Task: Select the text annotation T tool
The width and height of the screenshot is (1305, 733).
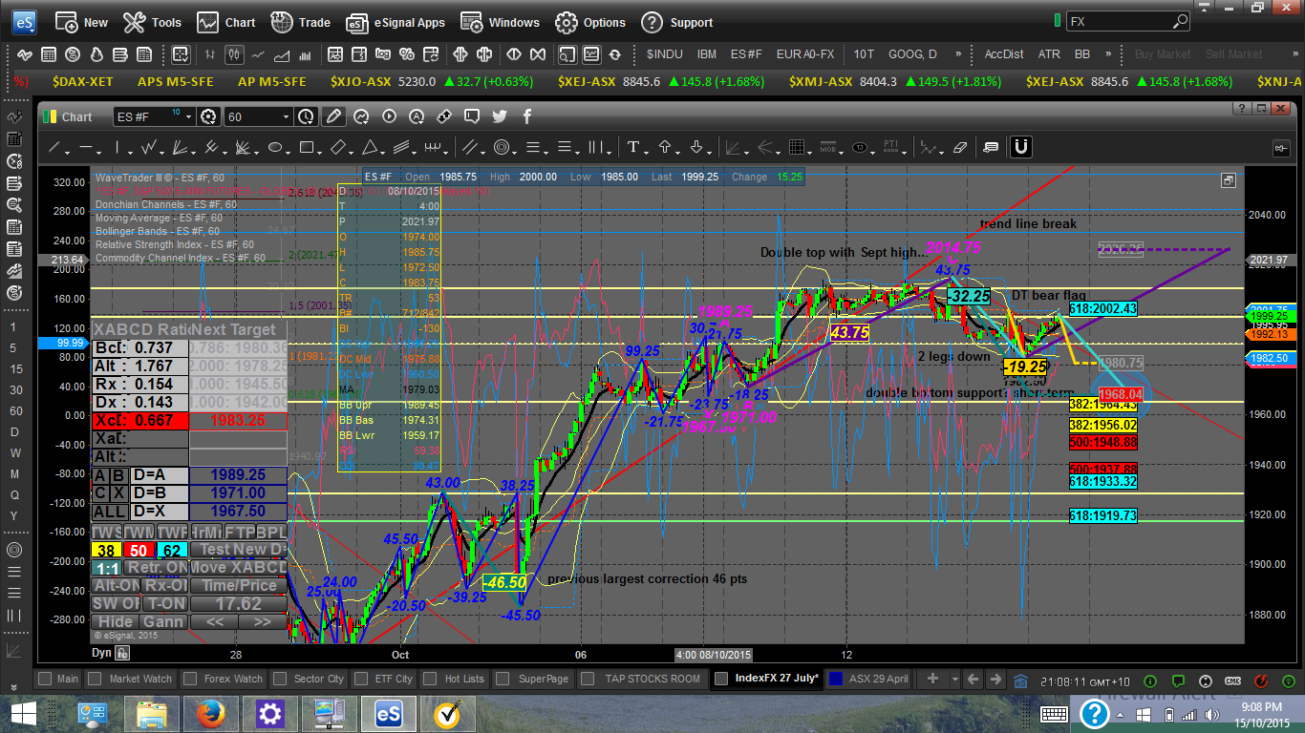Action: click(x=632, y=148)
